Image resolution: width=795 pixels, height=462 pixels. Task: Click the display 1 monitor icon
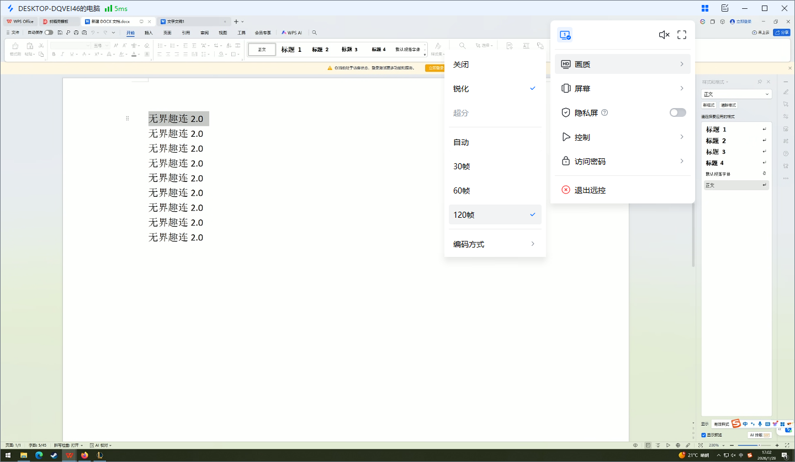pos(564,35)
